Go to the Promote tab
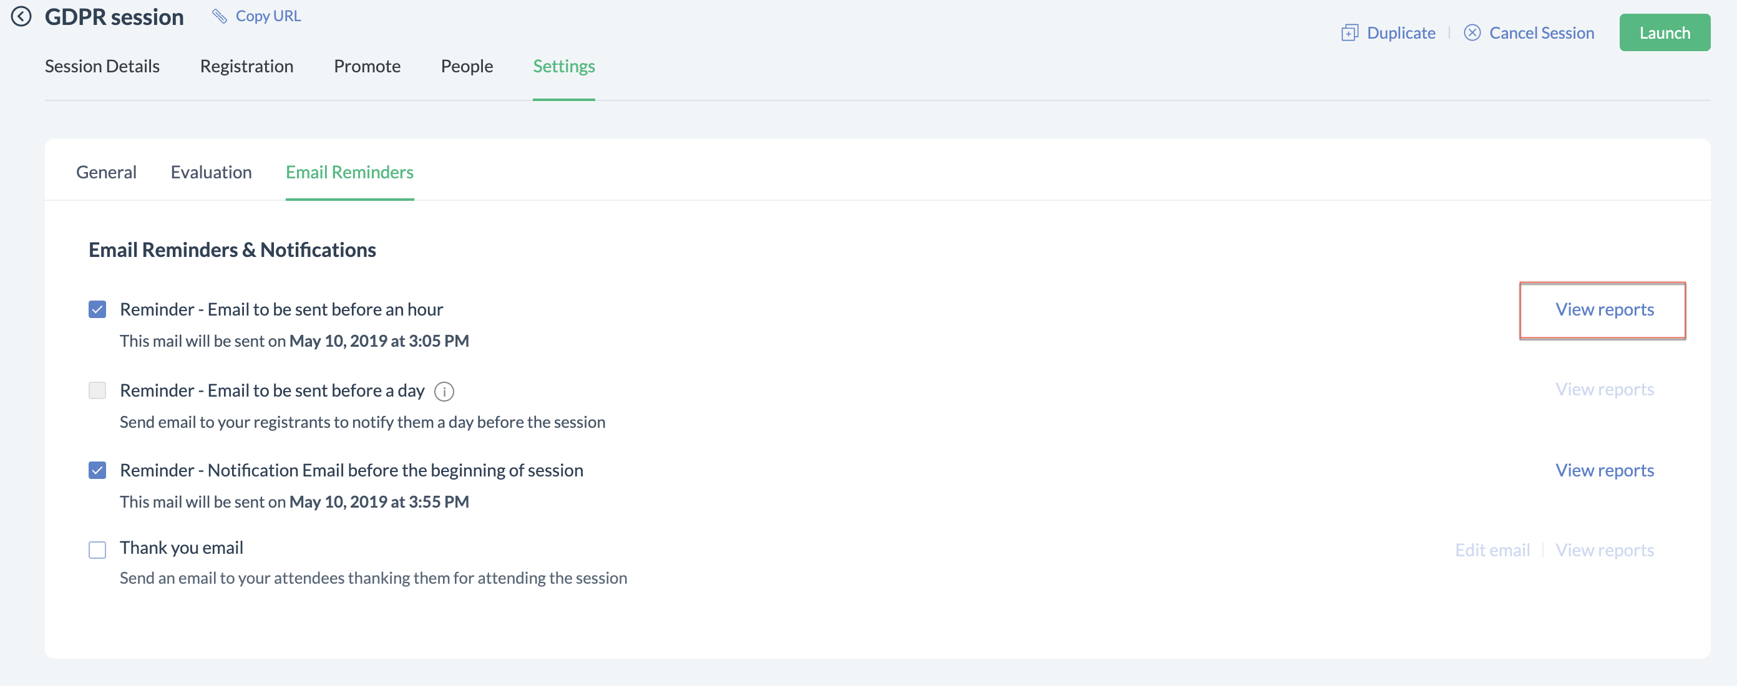 (367, 66)
